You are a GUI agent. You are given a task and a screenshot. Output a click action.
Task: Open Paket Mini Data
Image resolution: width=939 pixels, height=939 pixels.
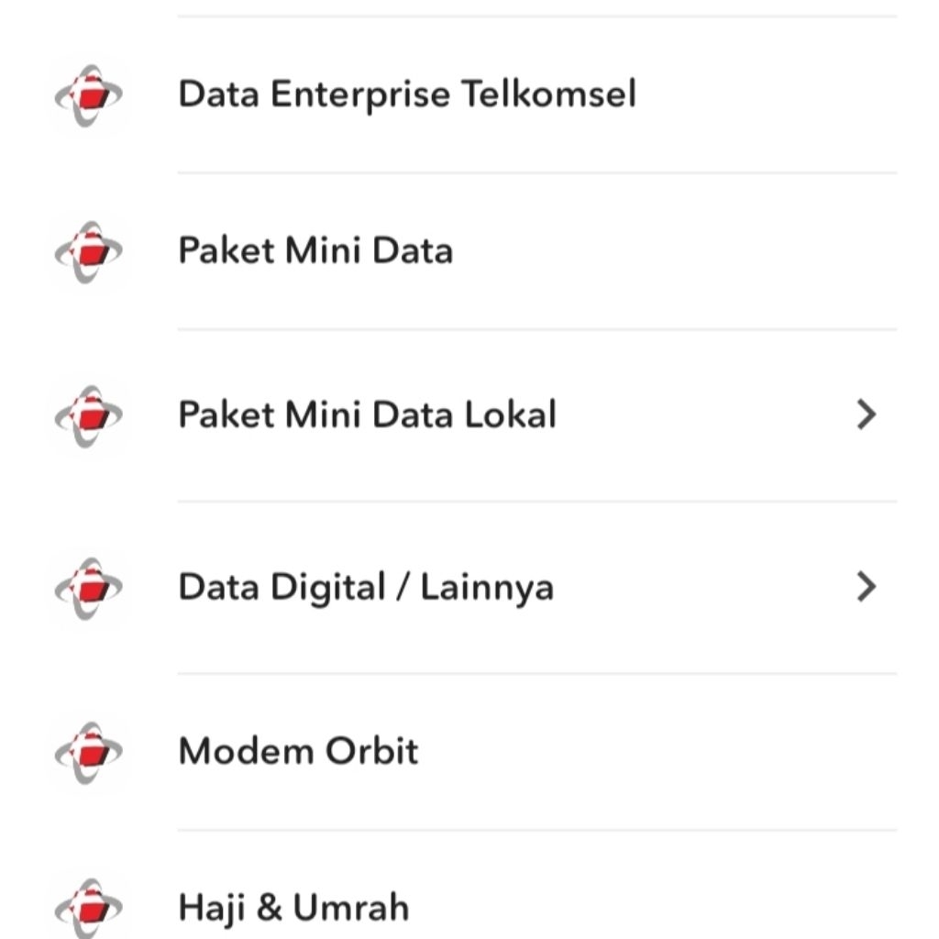pos(316,249)
